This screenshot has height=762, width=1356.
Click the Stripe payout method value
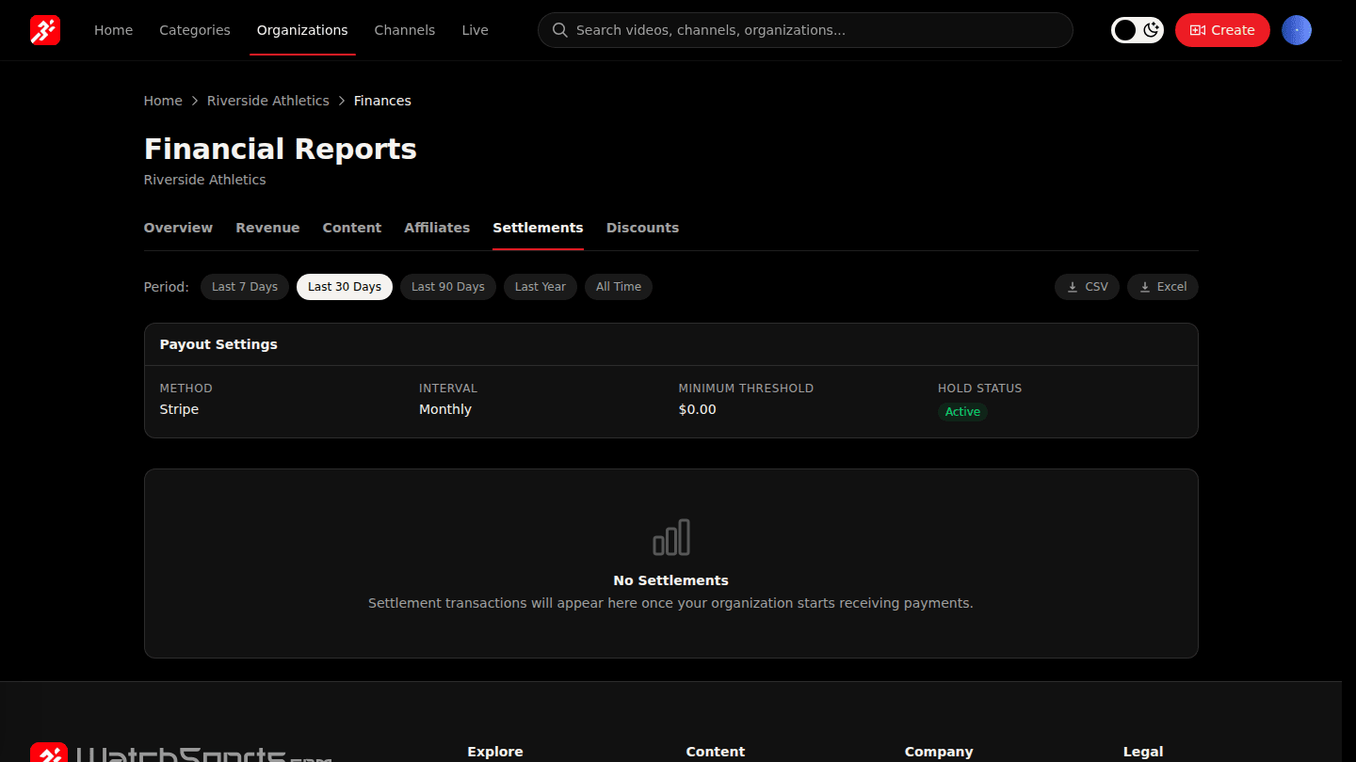[x=179, y=409]
